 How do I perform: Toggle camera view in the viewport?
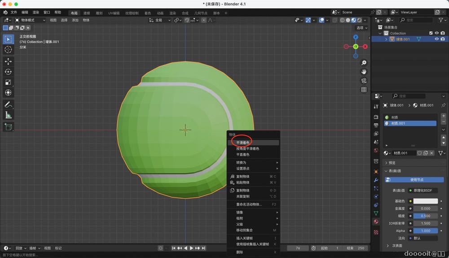(364, 81)
